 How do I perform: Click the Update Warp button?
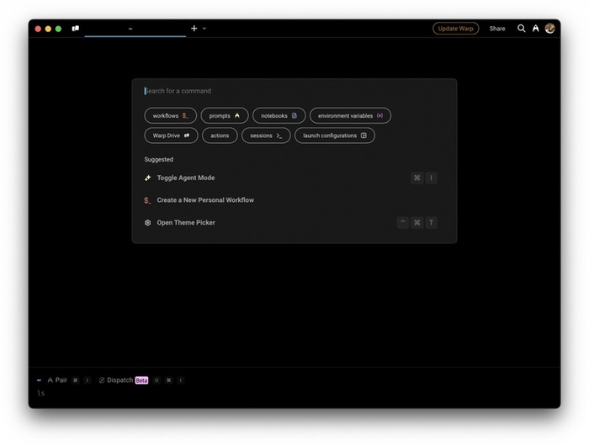(x=455, y=29)
